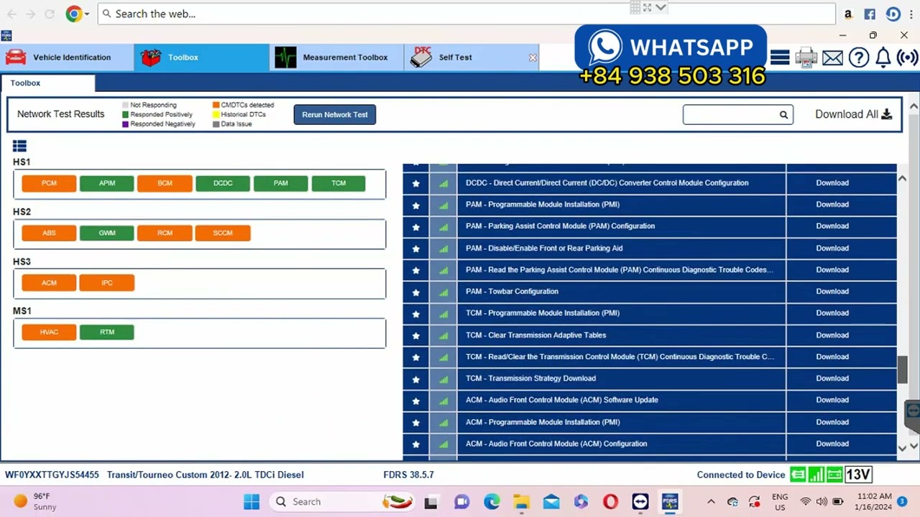Select the green DCDC module

click(x=223, y=183)
